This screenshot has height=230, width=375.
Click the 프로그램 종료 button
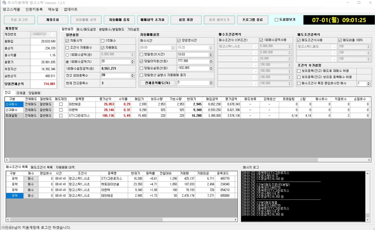253,20
